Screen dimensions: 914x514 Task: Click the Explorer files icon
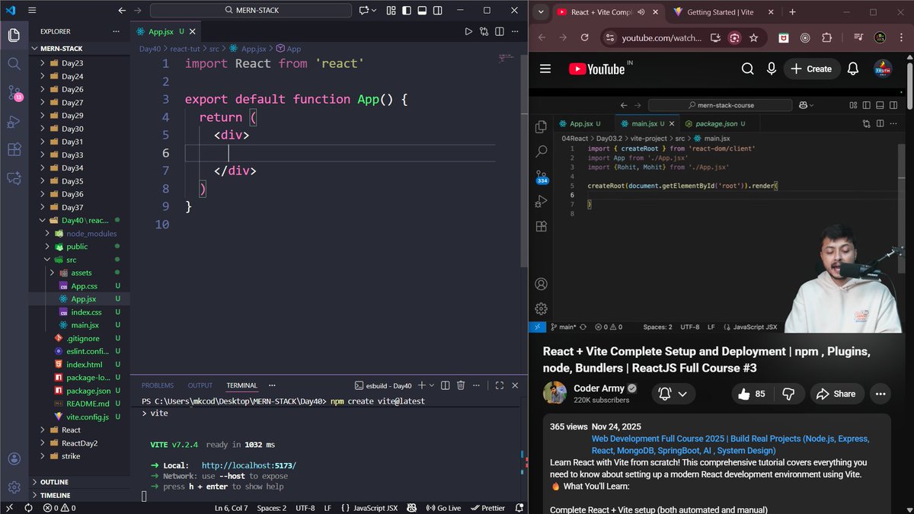pyautogui.click(x=14, y=36)
